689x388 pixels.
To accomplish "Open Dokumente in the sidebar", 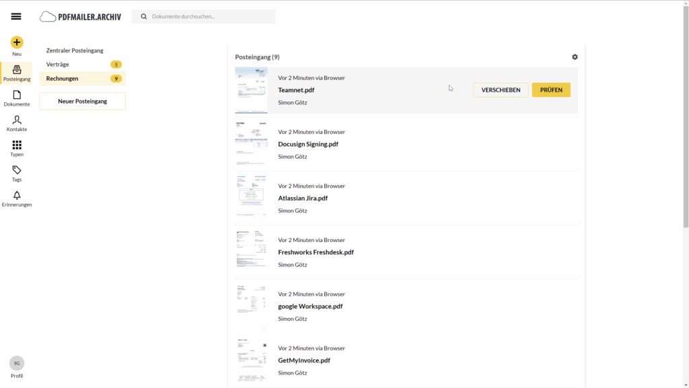I will click(17, 98).
